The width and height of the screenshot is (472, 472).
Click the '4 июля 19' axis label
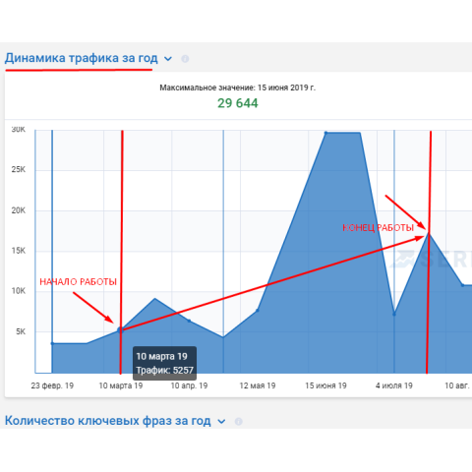tap(394, 385)
